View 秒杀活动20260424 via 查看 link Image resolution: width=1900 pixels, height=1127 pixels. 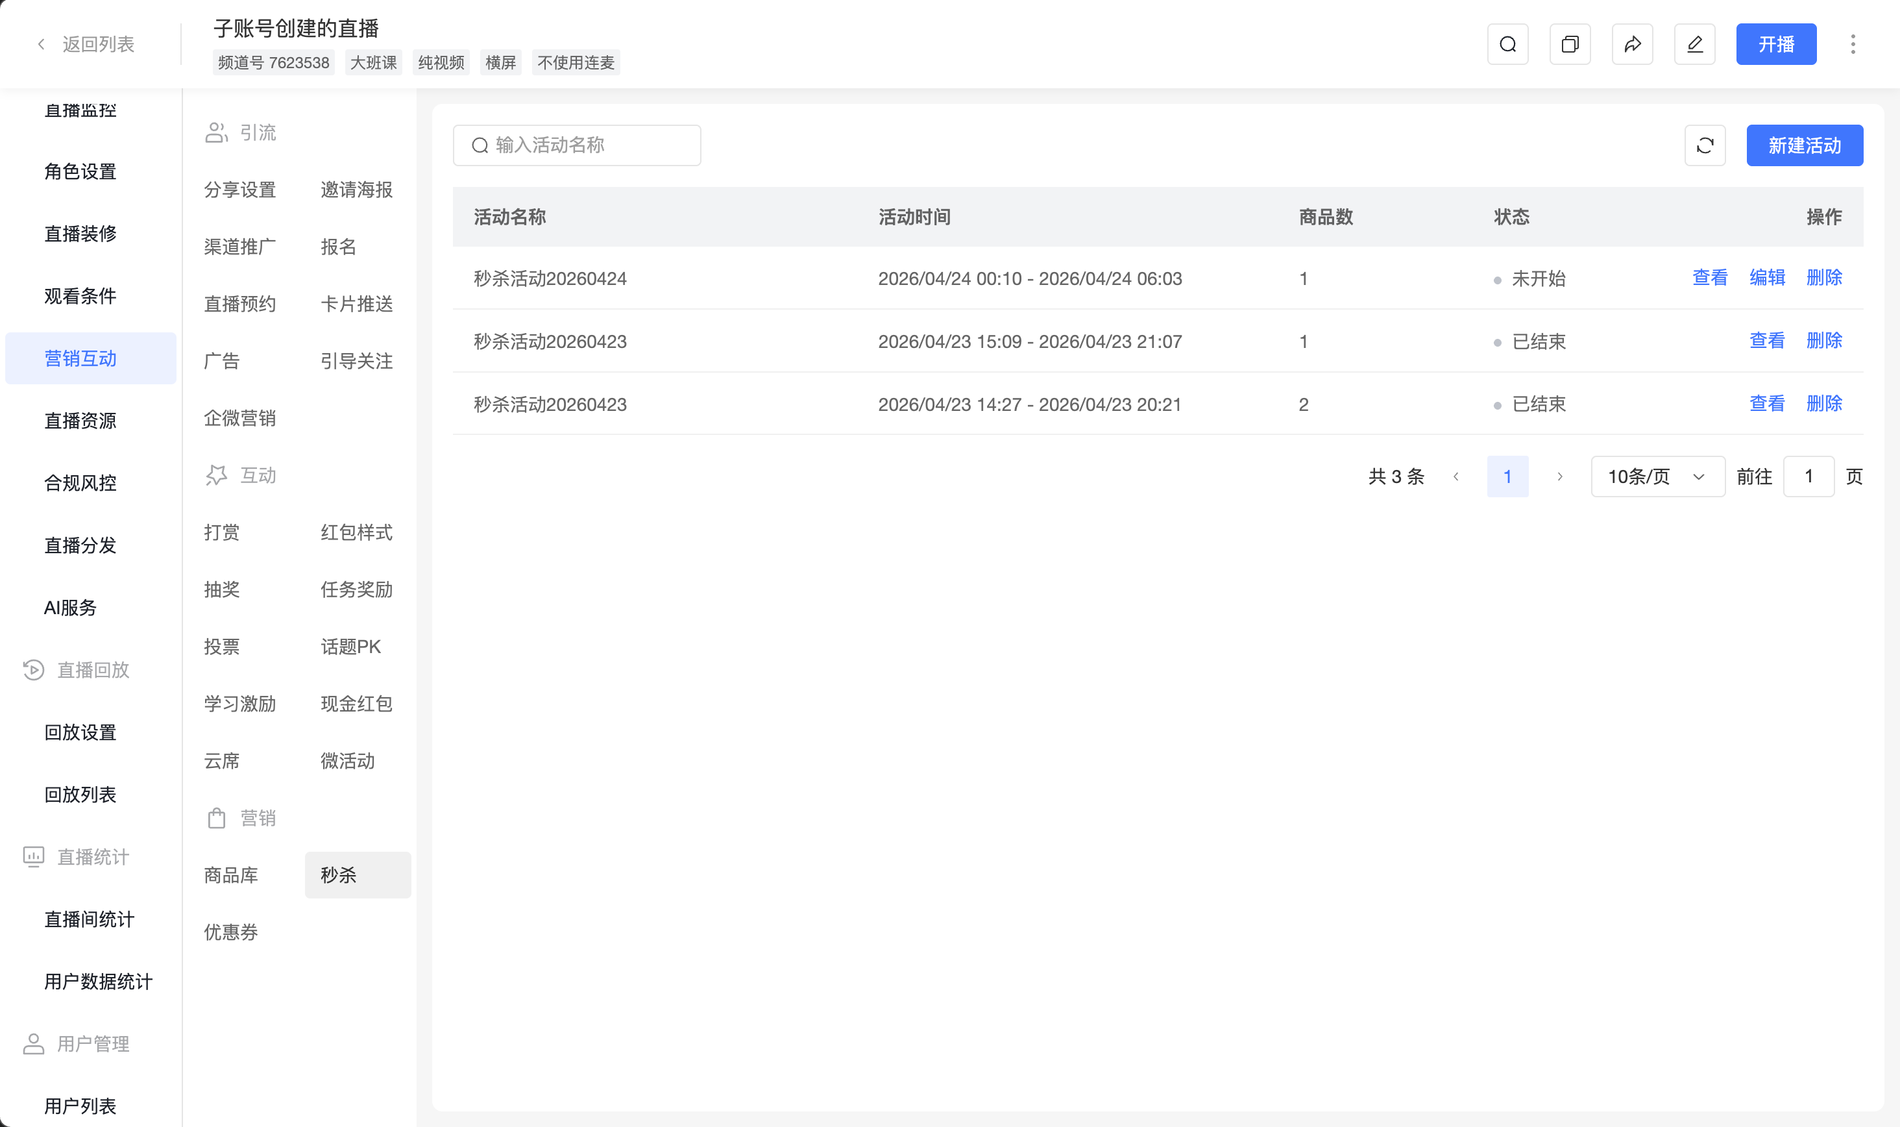click(x=1711, y=278)
